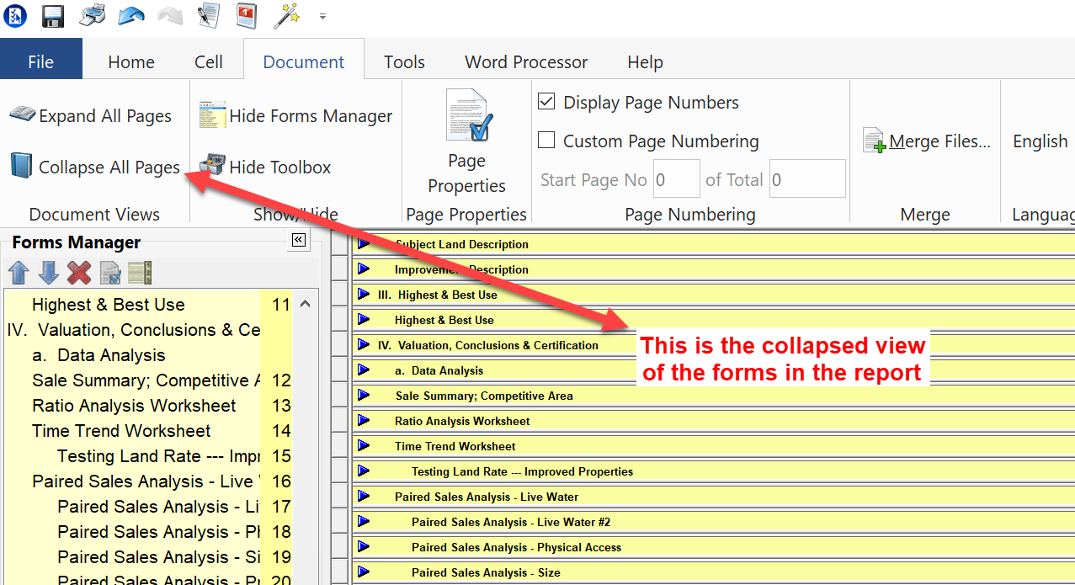Click the Print icon in quick access toolbar
The height and width of the screenshot is (585, 1075).
tap(93, 15)
